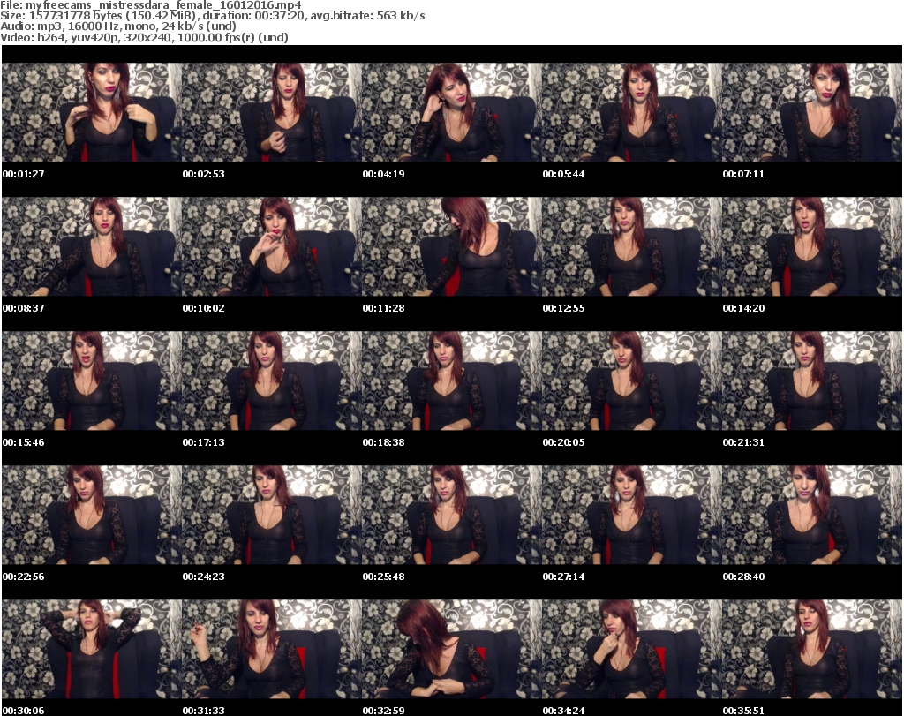
Task: Select the thumbnail above timestamp 00:22:56
Action: click(92, 516)
